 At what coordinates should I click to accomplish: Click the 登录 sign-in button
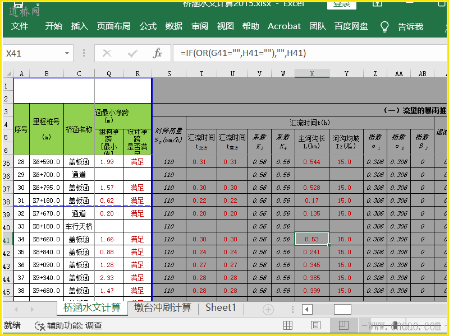(x=342, y=4)
